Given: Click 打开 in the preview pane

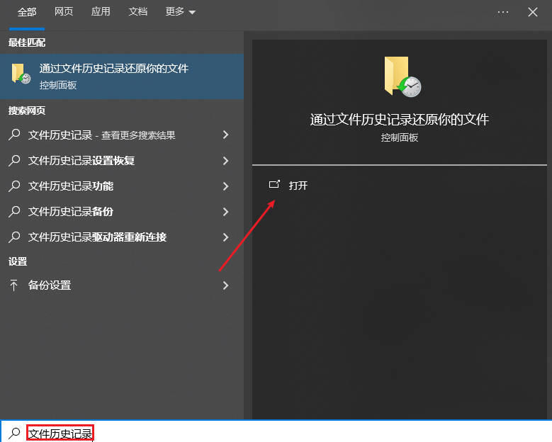Looking at the screenshot, I should pos(298,186).
